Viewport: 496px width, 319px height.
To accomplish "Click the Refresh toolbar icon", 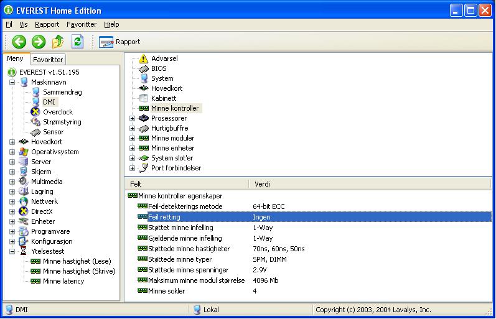I will (77, 42).
